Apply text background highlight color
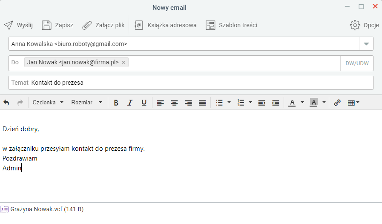 [313, 102]
